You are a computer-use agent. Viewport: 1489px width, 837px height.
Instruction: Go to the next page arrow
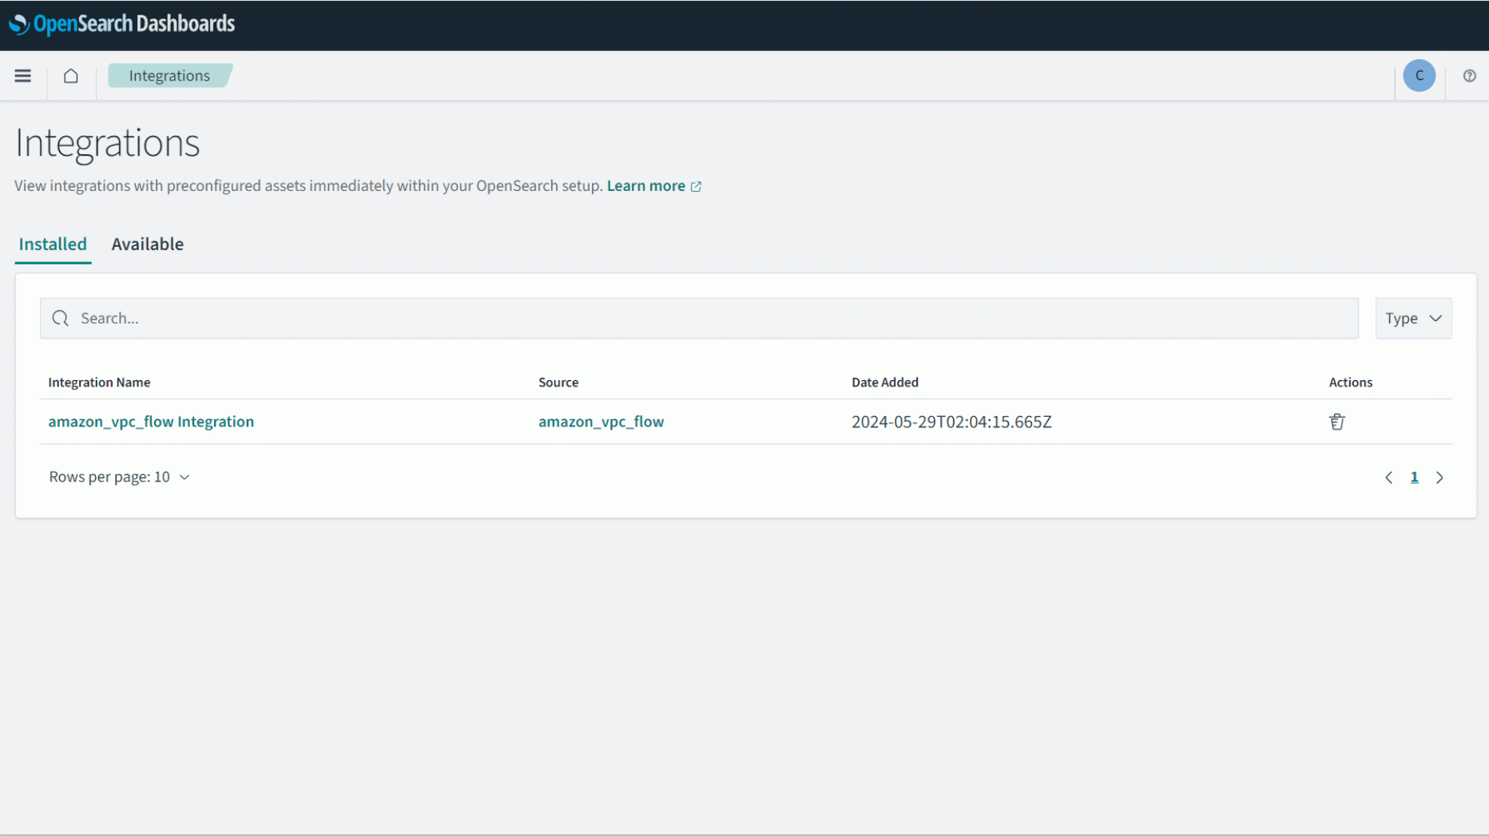click(x=1440, y=478)
